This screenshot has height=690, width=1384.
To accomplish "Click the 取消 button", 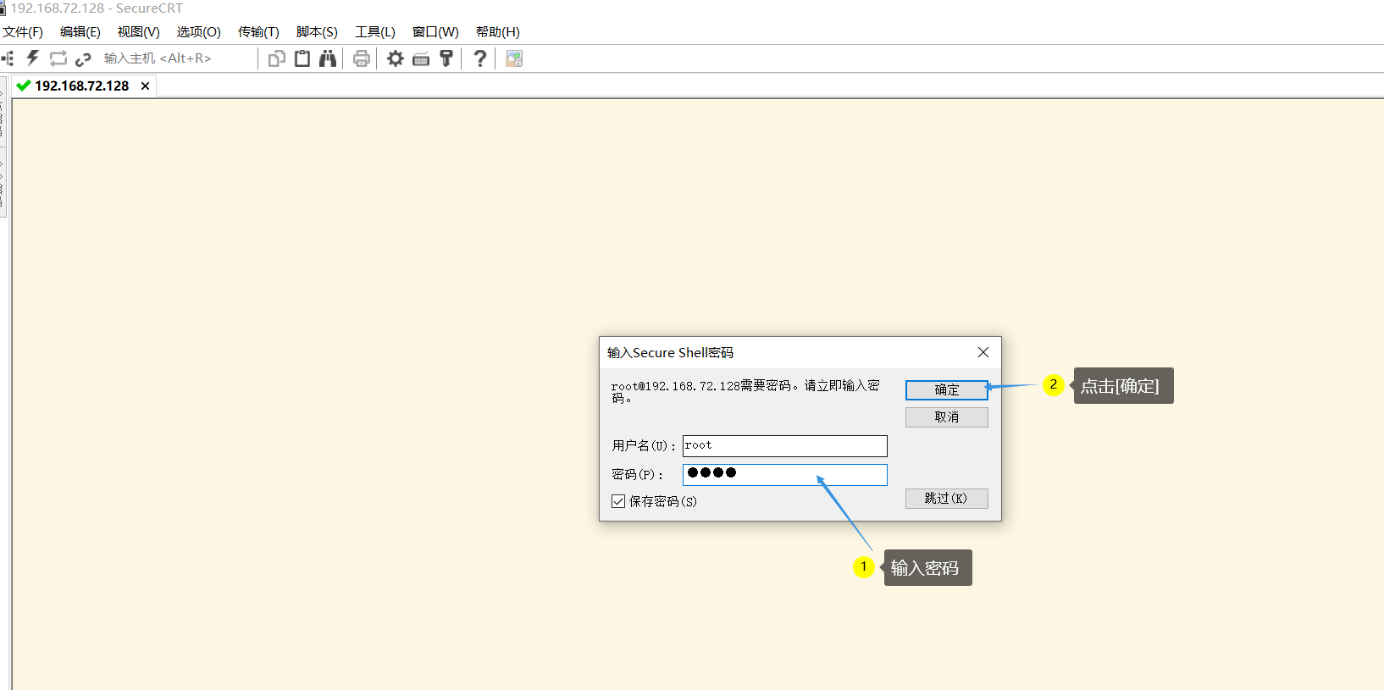I will click(946, 417).
